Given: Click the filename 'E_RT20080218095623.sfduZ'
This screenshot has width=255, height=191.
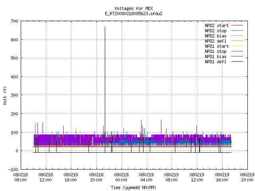Looking at the screenshot, I should tap(133, 14).
